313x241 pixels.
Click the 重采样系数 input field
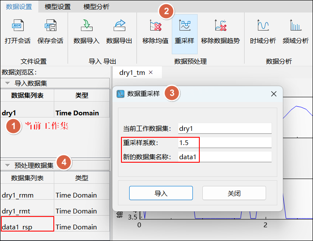pos(224,142)
